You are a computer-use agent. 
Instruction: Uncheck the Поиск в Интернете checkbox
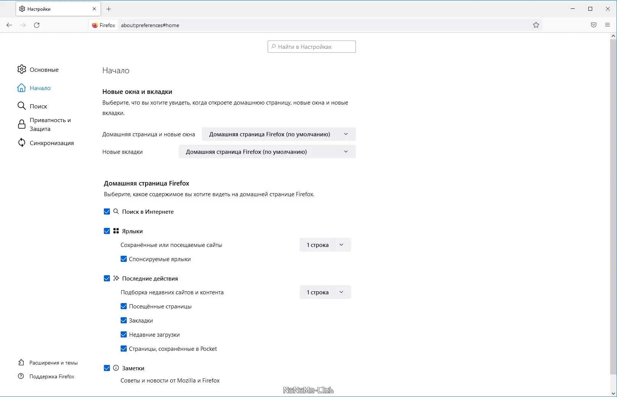pyautogui.click(x=107, y=211)
